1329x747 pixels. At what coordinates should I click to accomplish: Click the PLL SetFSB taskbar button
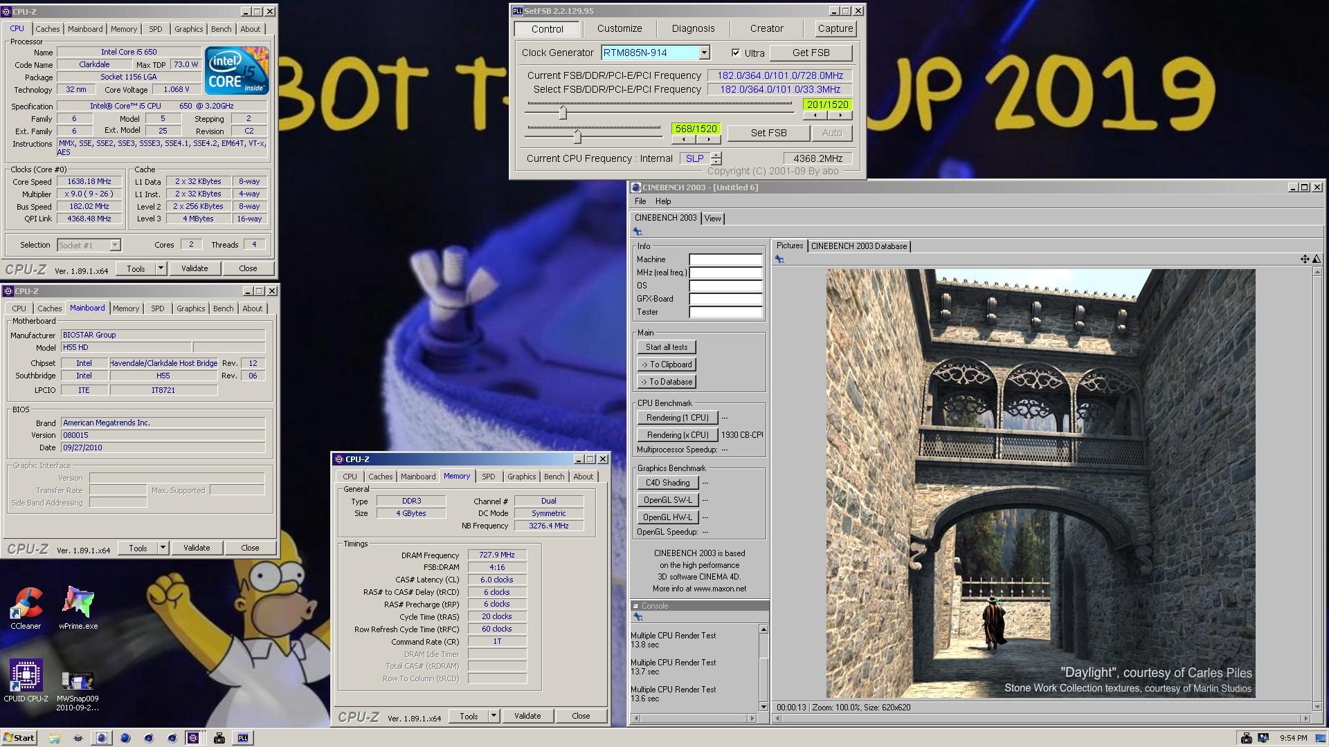243,738
